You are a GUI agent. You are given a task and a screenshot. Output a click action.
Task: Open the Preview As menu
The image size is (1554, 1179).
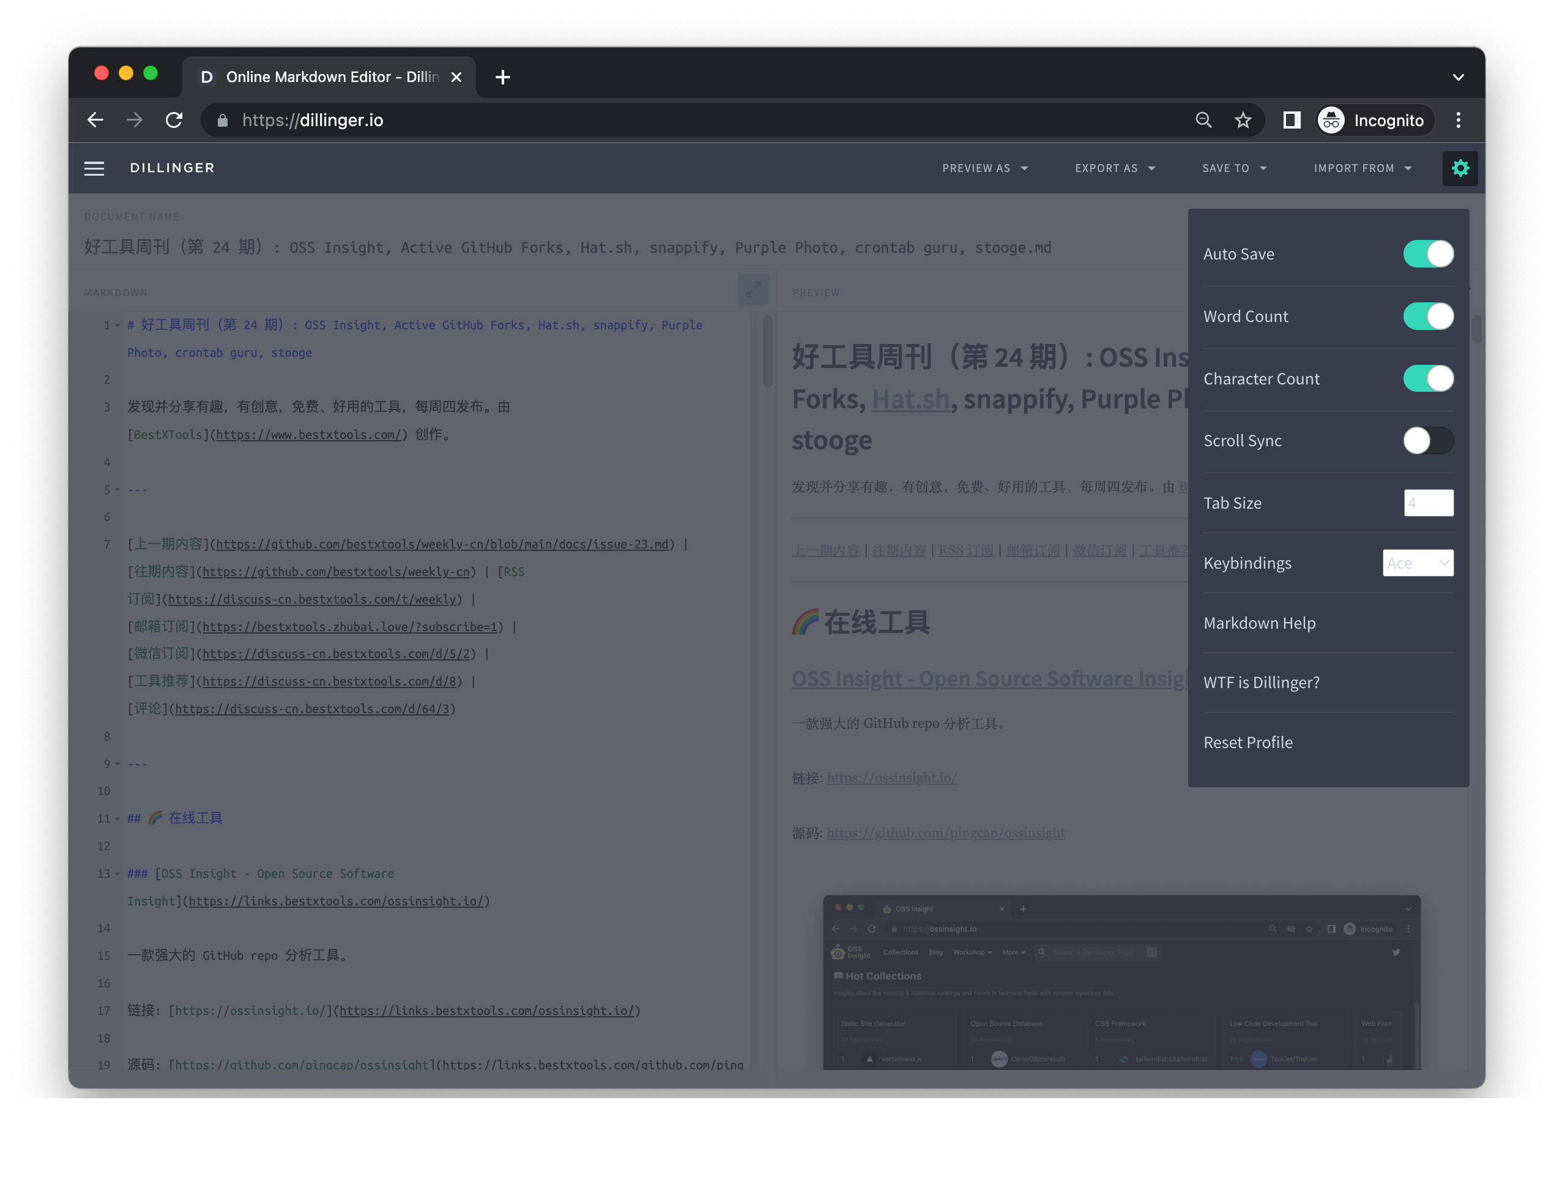pos(984,168)
